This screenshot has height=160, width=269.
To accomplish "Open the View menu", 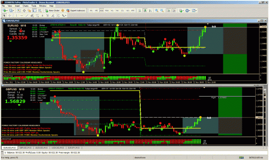I will [x=10, y=6].
